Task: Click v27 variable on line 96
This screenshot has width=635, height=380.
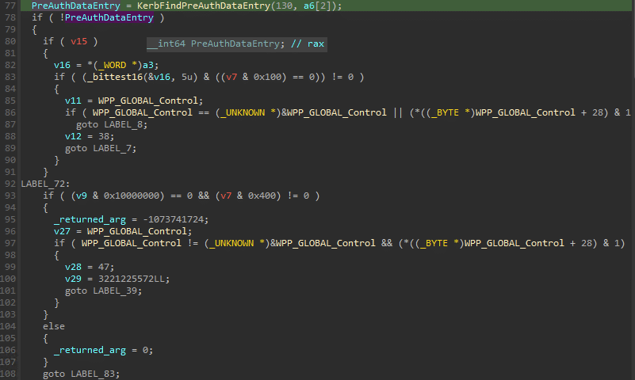Action: [x=62, y=231]
